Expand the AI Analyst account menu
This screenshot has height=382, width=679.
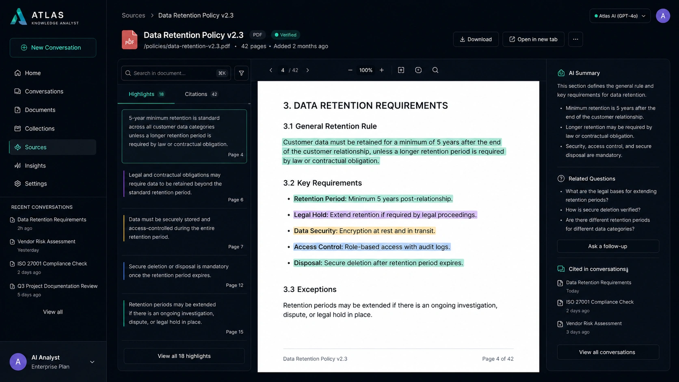click(x=92, y=362)
